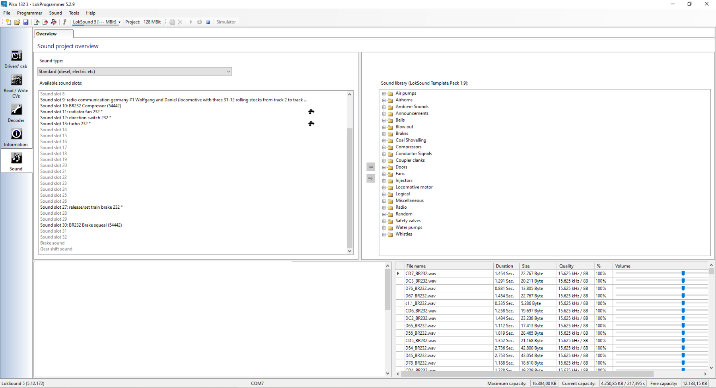Click the icon beside Sound slot 13 turbo
Viewport: 716px width, 388px height.
point(311,124)
